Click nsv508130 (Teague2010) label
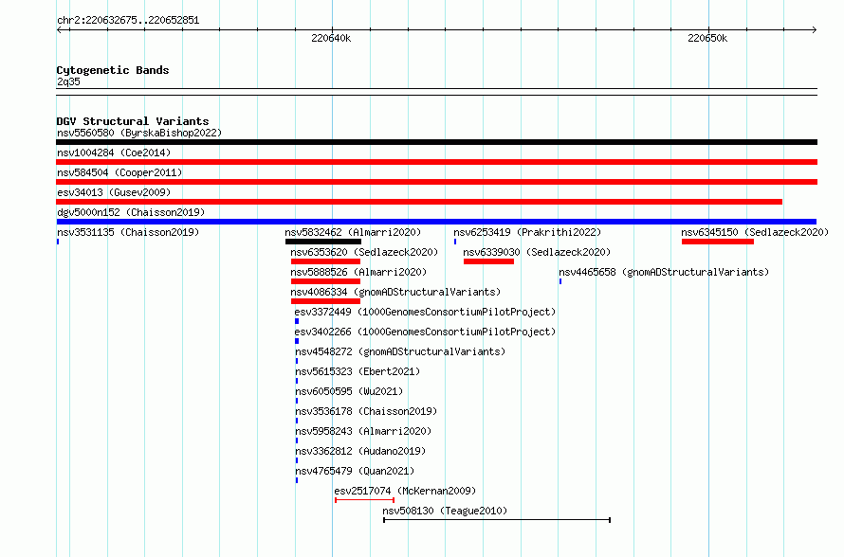The image size is (844, 557). (x=445, y=511)
